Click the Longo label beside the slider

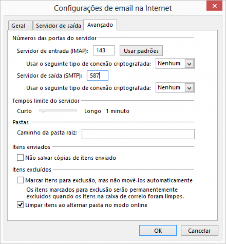[x=93, y=111]
